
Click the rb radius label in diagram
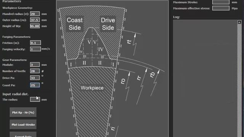(152, 75)
